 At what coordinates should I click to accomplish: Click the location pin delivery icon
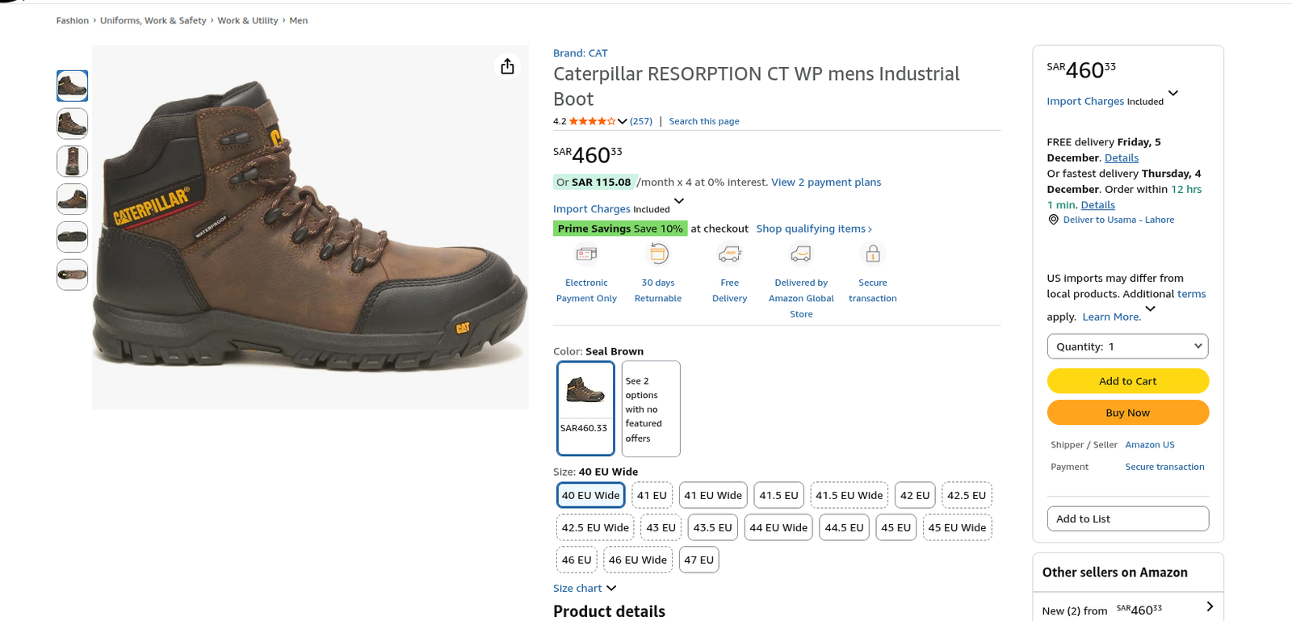tap(1053, 220)
